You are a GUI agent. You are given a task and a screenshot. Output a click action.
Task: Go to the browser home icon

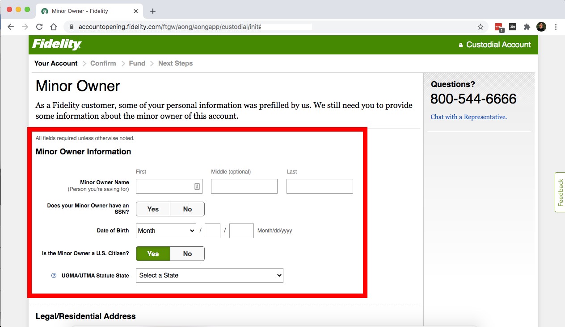(x=54, y=27)
